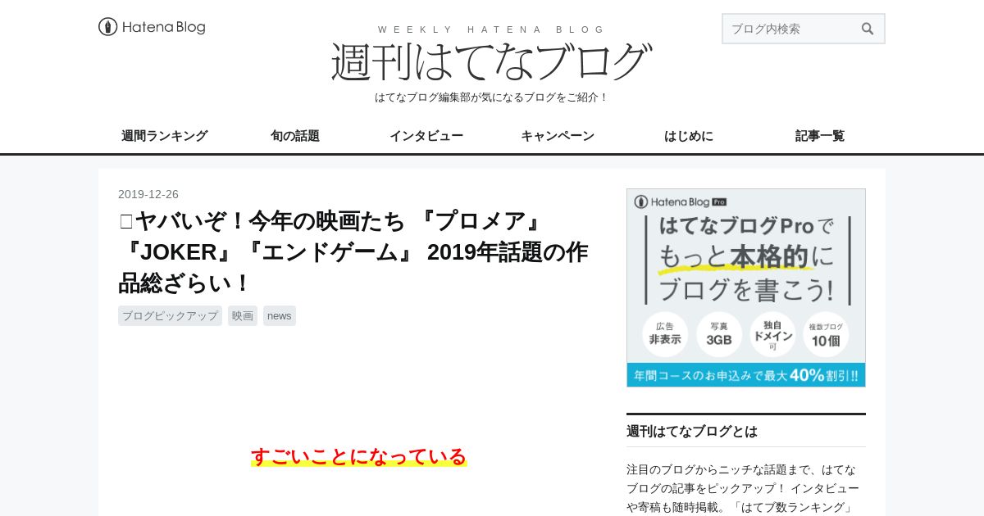This screenshot has width=984, height=516.
Task: Open the インタビュー menu item
Action: point(426,136)
